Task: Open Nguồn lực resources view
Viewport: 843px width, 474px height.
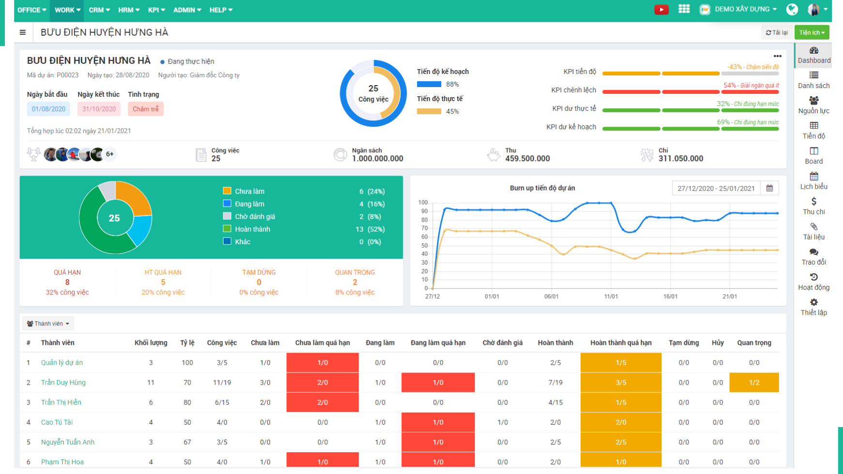Action: [814, 105]
